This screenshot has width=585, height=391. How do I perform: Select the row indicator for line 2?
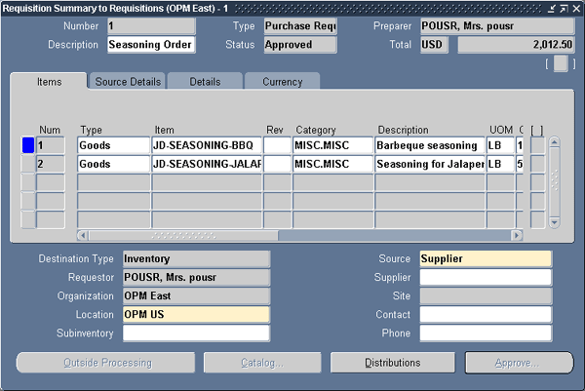tap(28, 164)
